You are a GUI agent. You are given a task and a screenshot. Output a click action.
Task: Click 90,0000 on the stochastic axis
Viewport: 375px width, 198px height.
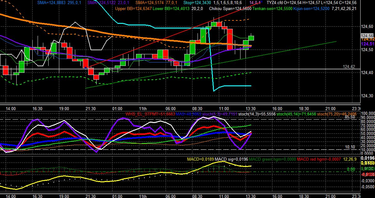click(x=367, y=118)
